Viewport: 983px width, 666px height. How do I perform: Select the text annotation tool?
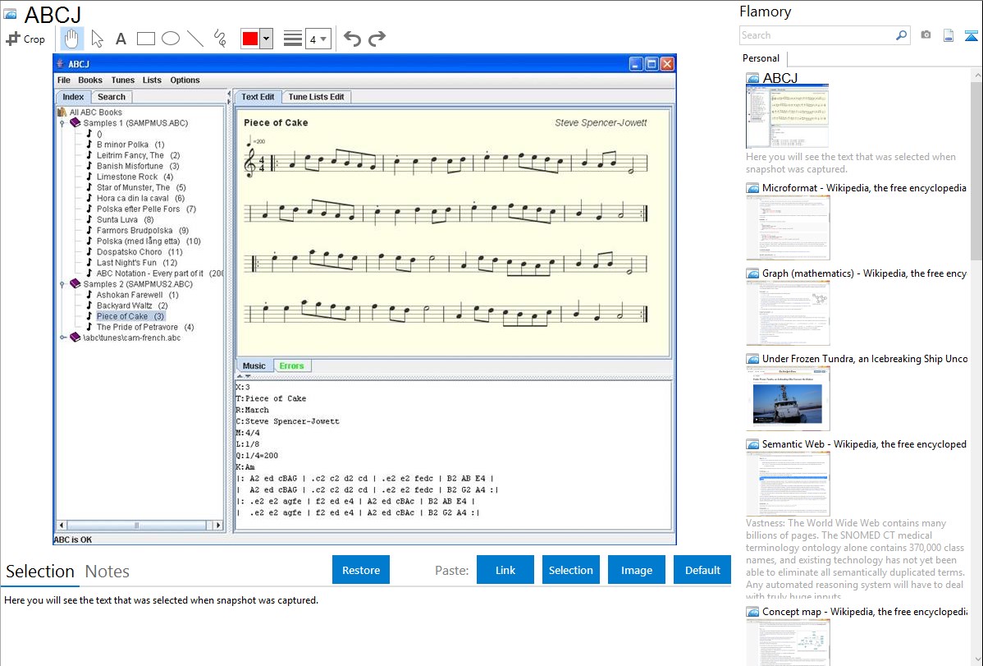[121, 39]
